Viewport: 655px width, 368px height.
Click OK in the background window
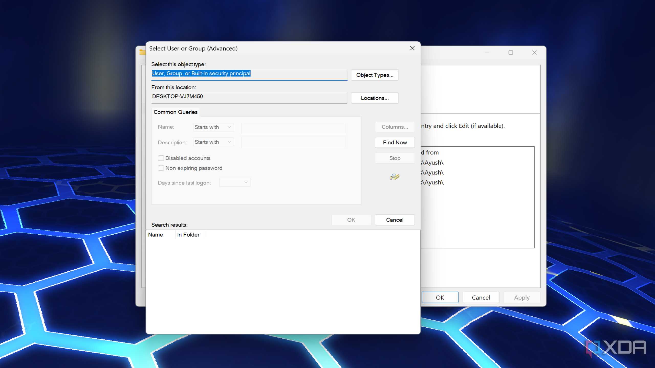(440, 297)
